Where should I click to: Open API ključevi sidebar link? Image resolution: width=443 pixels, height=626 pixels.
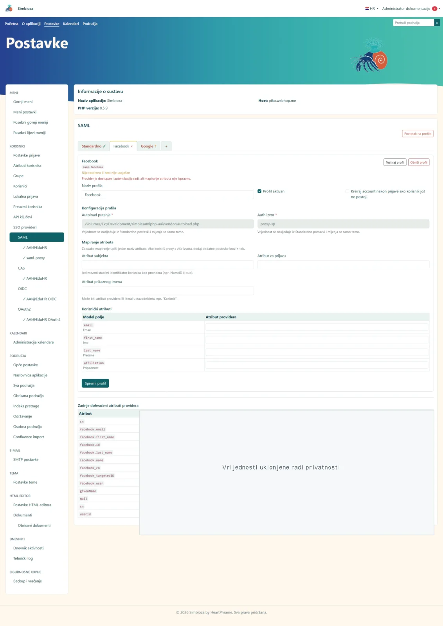(x=23, y=217)
